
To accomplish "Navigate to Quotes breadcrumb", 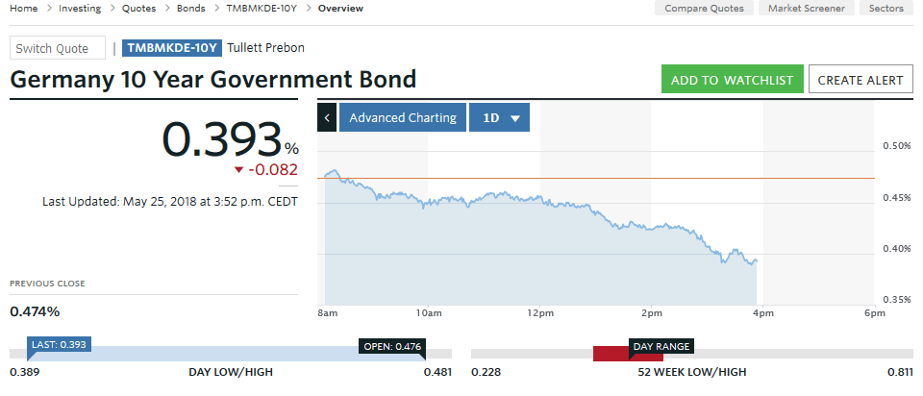I will pos(140,8).
